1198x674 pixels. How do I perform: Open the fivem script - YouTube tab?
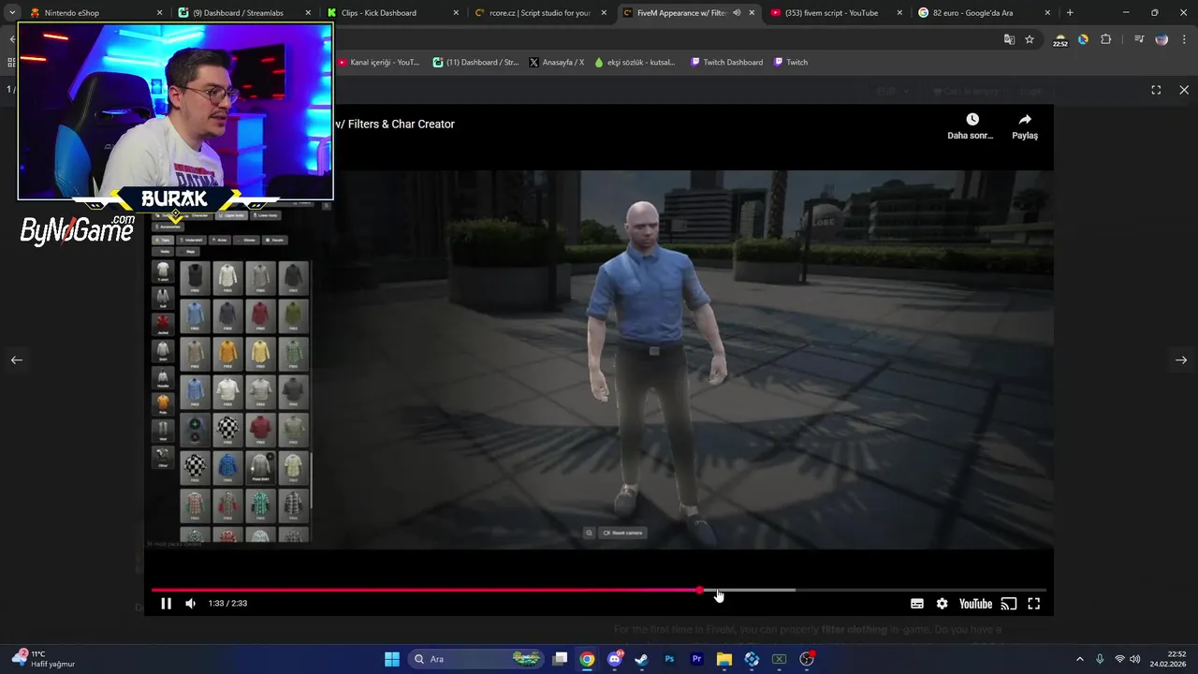(837, 13)
